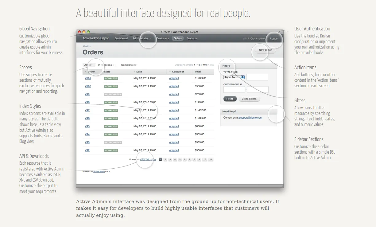
Task: Log out with the Logout link
Action: pos(274,39)
